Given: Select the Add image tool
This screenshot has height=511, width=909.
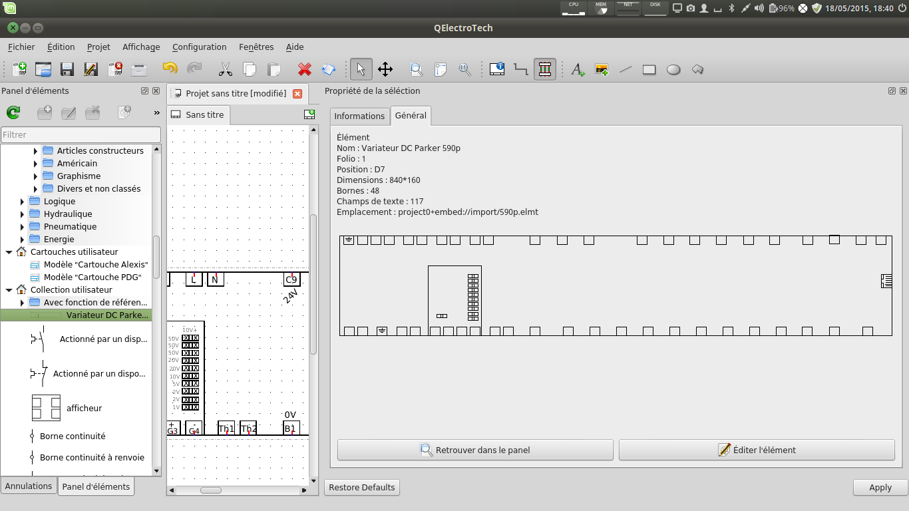Looking at the screenshot, I should 602,69.
